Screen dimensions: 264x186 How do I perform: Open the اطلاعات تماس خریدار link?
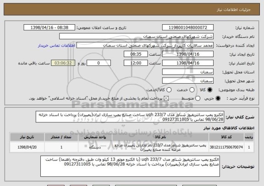click(x=56, y=46)
